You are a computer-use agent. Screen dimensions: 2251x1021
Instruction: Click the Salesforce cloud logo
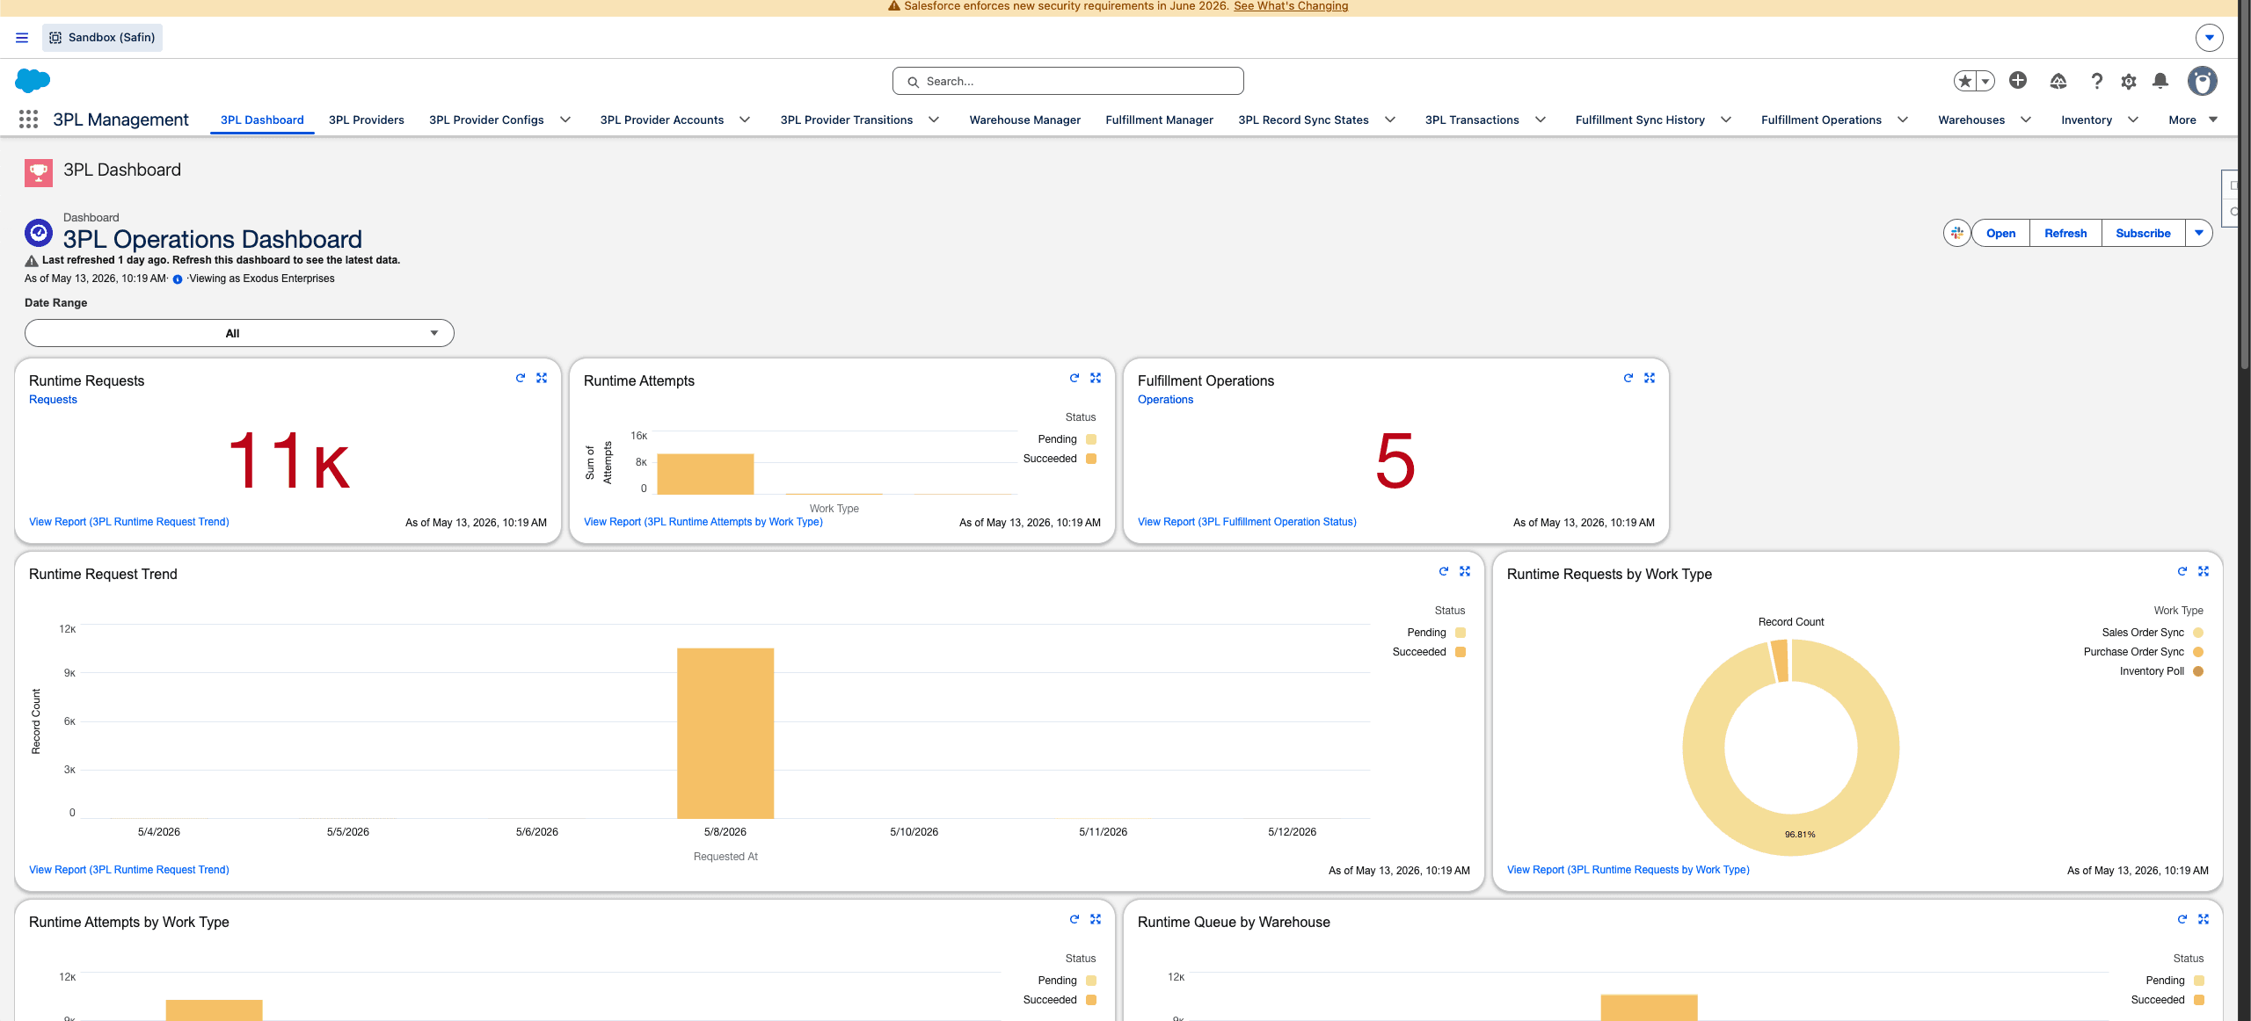tap(33, 81)
